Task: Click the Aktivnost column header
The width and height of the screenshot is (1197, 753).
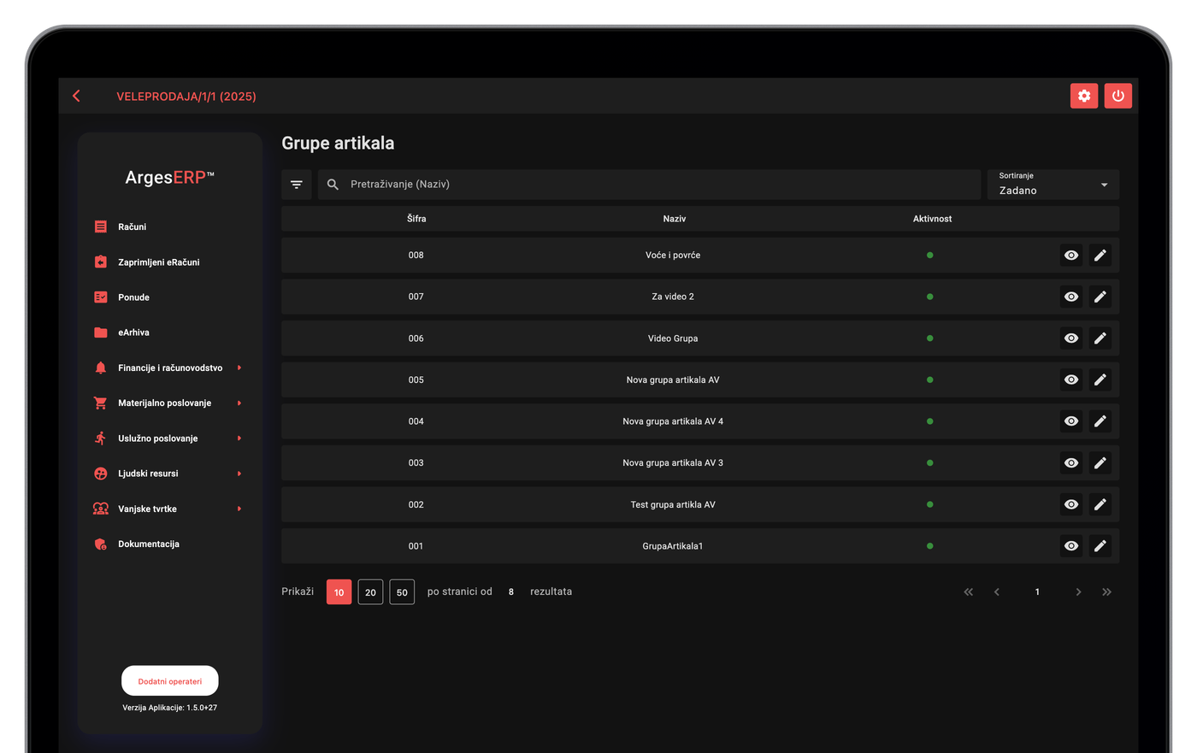Action: (x=932, y=219)
